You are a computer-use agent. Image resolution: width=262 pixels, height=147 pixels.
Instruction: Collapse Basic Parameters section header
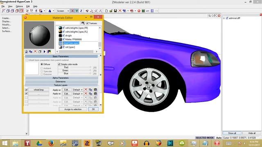pos(61,56)
